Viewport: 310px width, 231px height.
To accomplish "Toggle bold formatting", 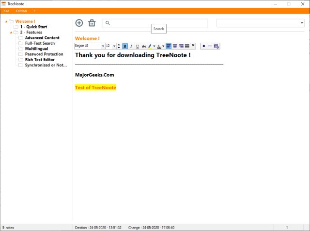I will [125, 46].
